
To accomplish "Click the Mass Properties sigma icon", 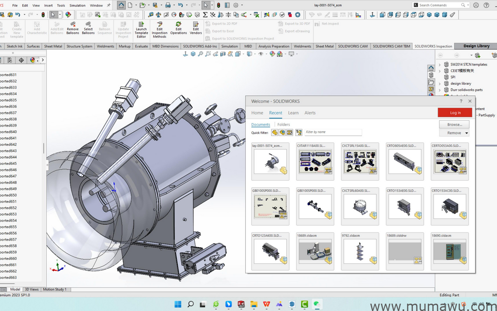I will tap(205, 15).
